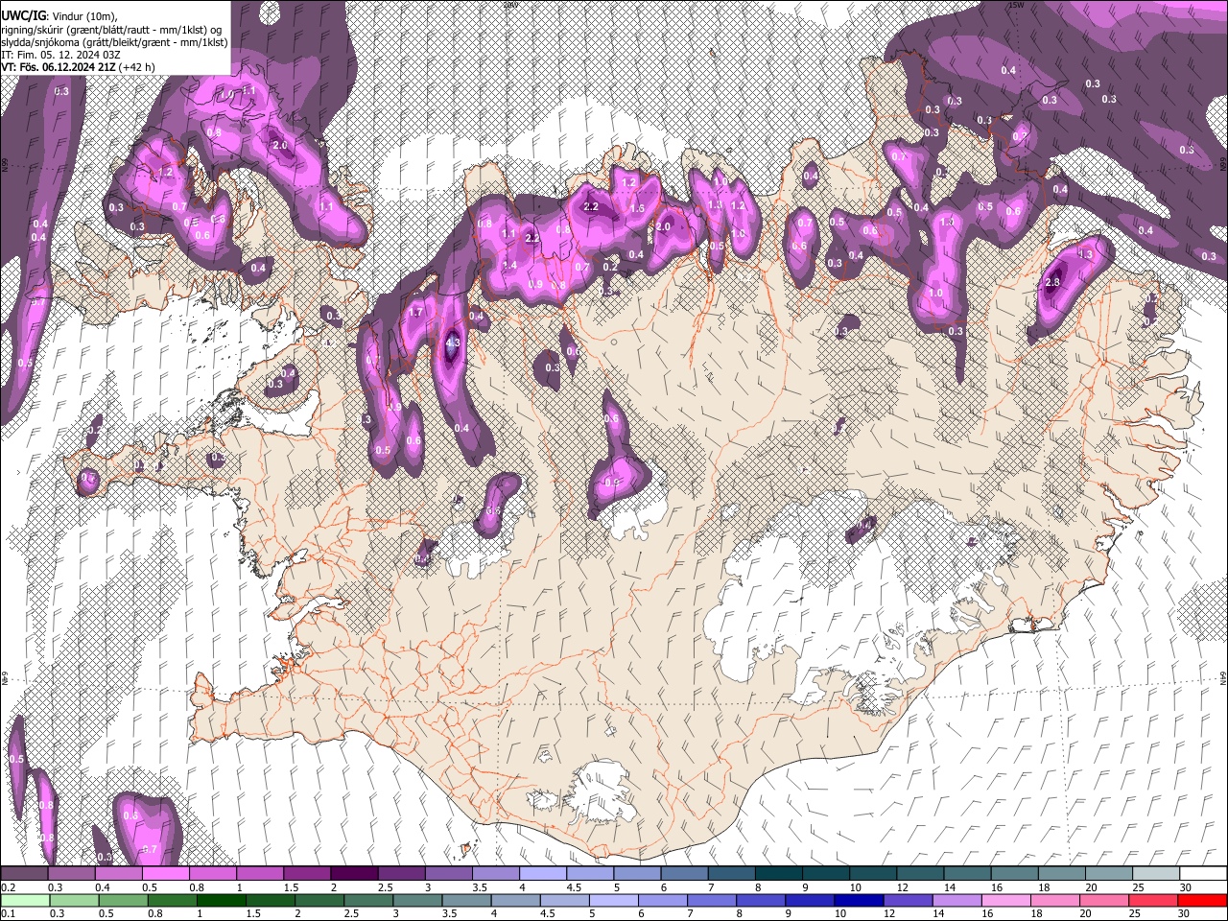Click the '1.7' precipitation value on the map
The width and height of the screenshot is (1228, 921).
416,313
